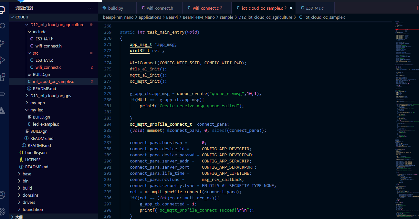Click the 2-problems badge on wifi_connect.c row
419x219 pixels.
[92, 67]
